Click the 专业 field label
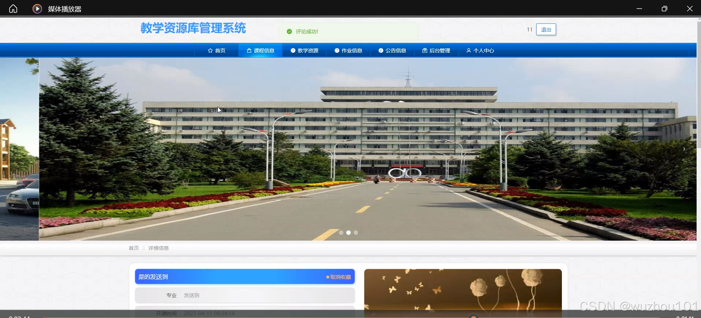 (x=171, y=295)
